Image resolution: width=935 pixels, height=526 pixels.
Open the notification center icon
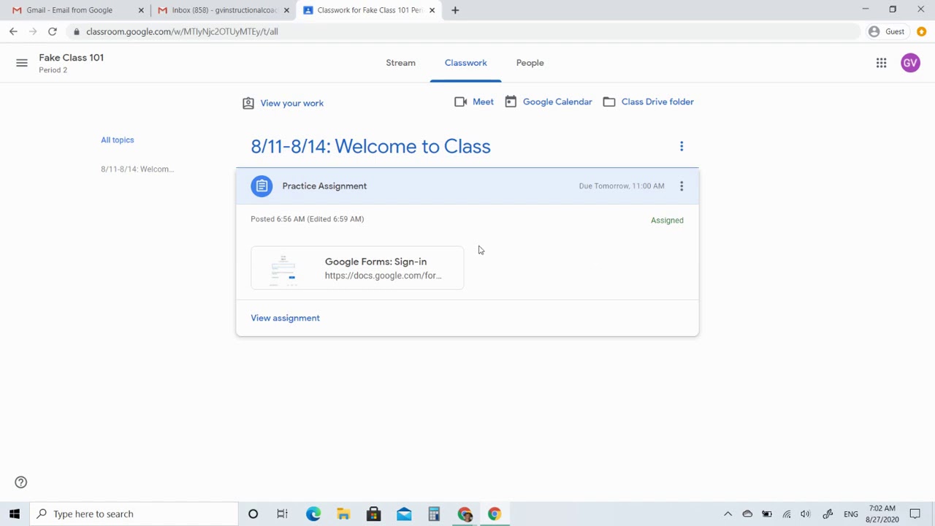[x=915, y=514]
